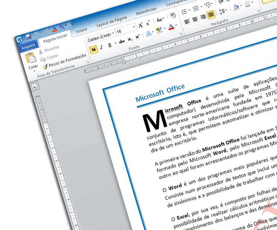Click the Colar paste clipboard icon

pyautogui.click(x=32, y=58)
